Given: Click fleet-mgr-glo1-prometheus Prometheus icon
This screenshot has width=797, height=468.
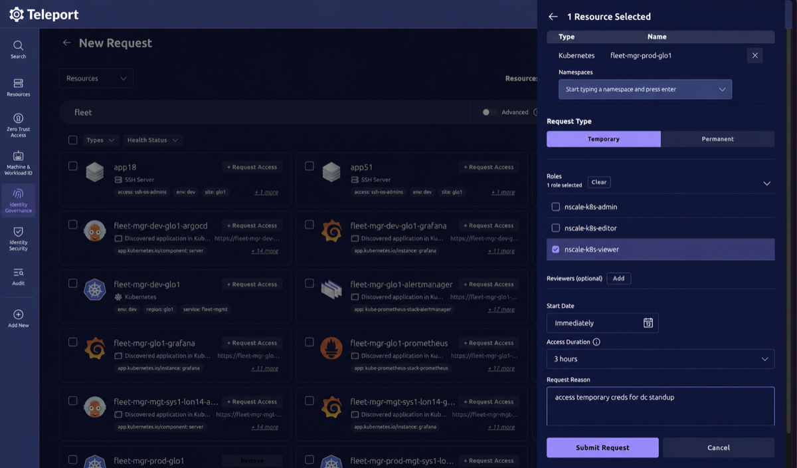Looking at the screenshot, I should (331, 348).
